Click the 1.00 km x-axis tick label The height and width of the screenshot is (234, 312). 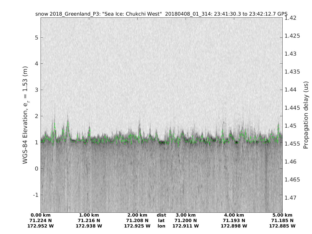point(89,215)
